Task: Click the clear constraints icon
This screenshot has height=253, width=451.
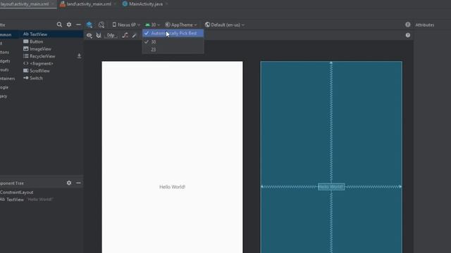Action: click(125, 35)
